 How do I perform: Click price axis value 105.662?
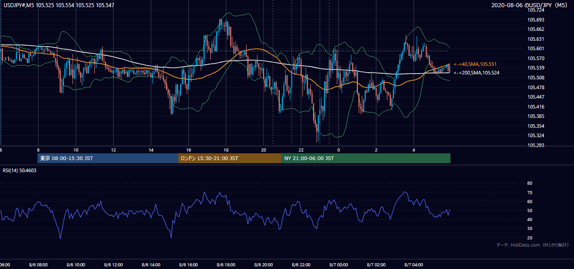(x=536, y=29)
